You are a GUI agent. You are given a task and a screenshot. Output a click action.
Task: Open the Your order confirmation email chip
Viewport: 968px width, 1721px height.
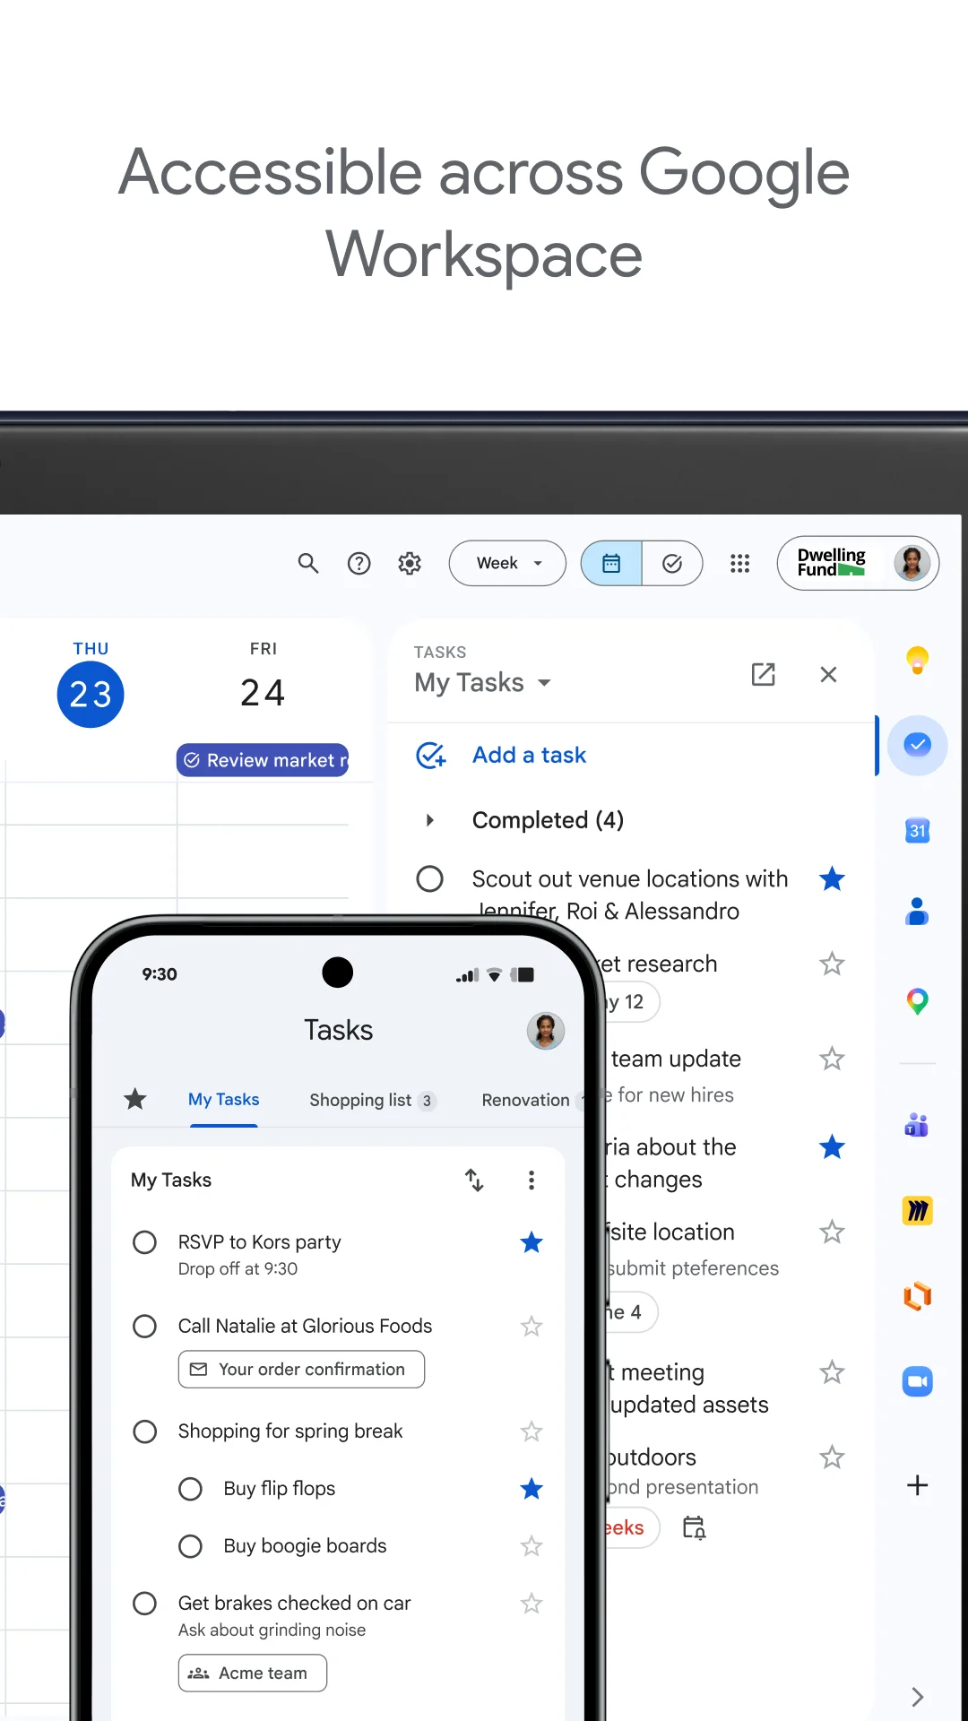pos(301,1369)
